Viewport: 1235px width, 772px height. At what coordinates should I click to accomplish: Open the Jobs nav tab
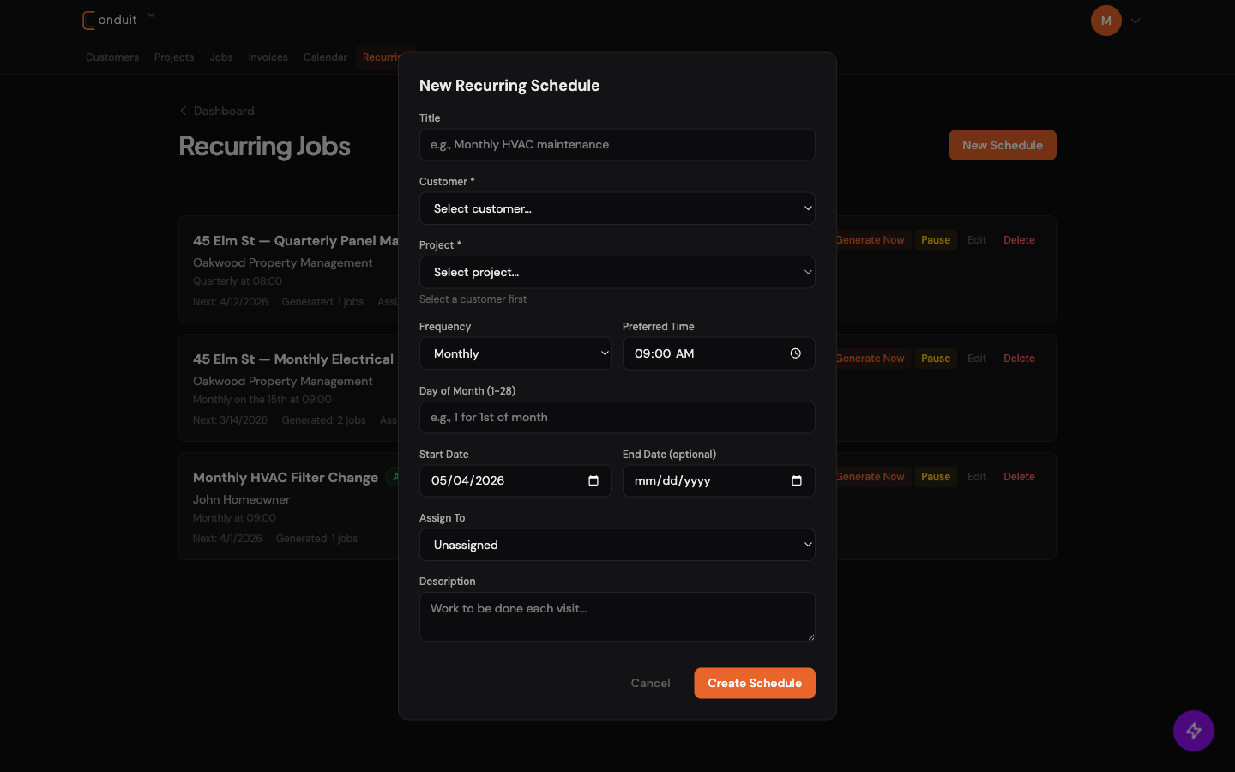[x=221, y=57]
